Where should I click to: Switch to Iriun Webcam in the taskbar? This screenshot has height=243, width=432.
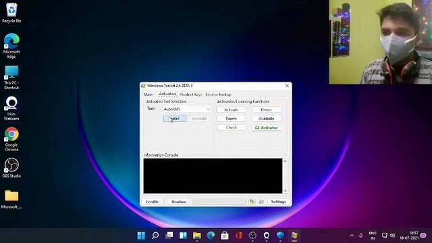click(x=267, y=236)
